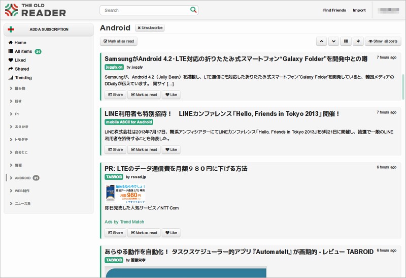Screen dimensions: 406x278
Task: Open Shared items list
Action: tap(19, 69)
